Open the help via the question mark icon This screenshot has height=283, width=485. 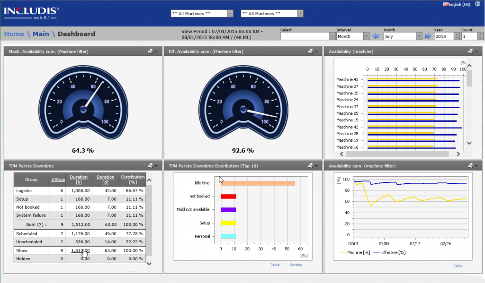(x=478, y=4)
